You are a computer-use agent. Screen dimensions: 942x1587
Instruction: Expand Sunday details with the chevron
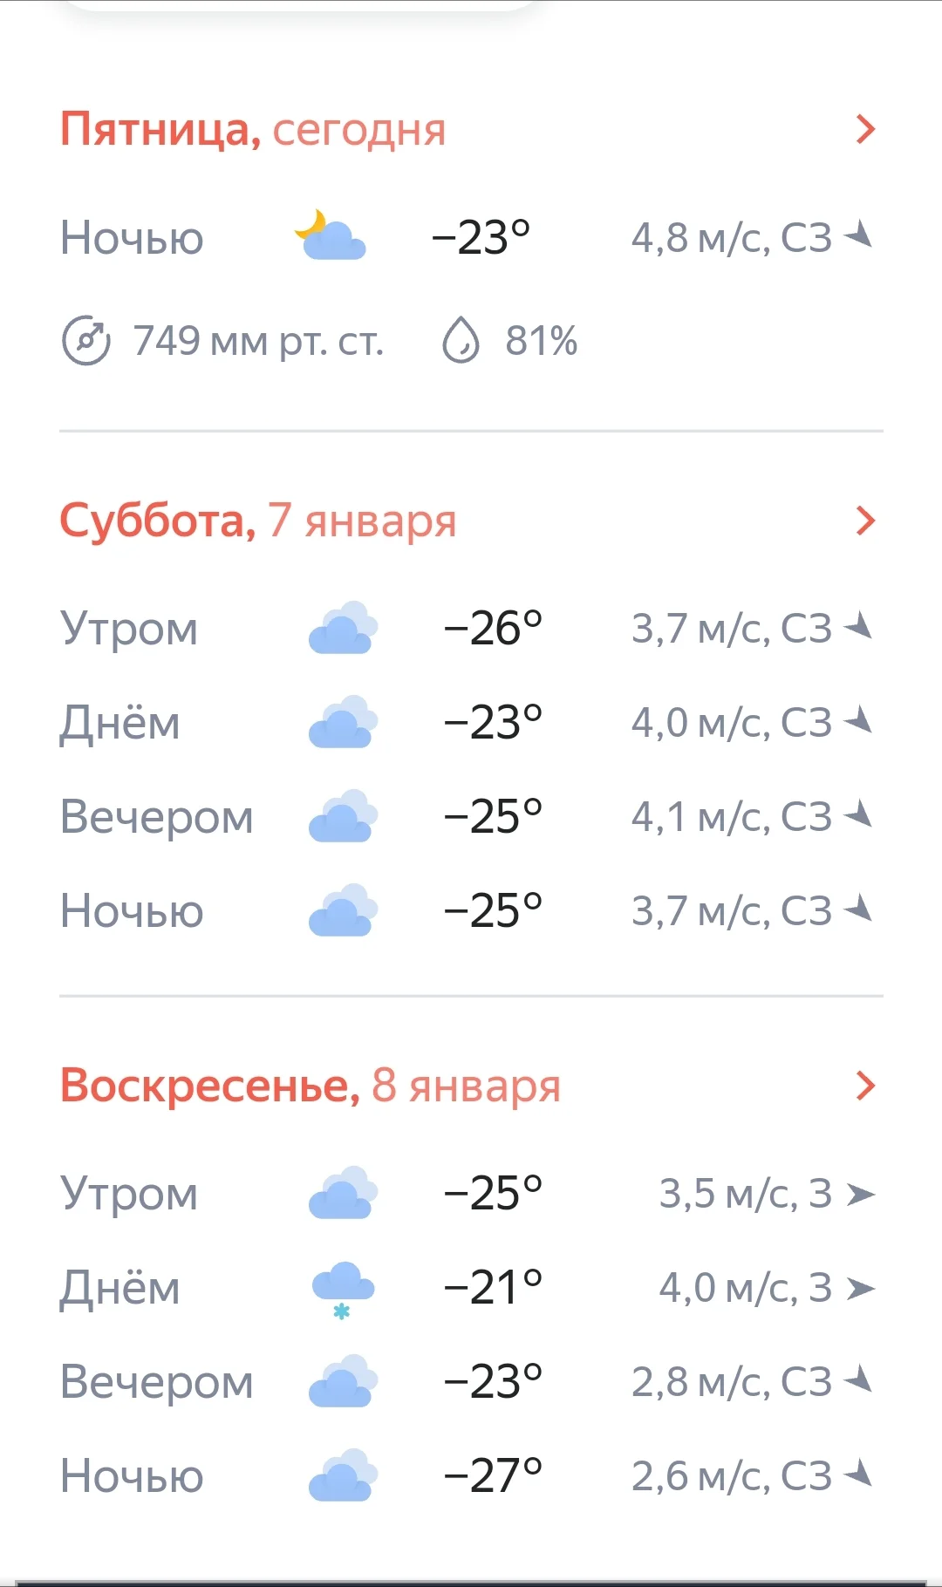tap(864, 1086)
